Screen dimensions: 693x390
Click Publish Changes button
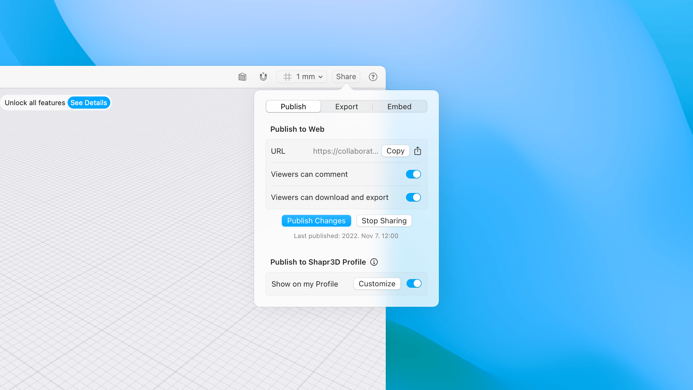pyautogui.click(x=316, y=221)
